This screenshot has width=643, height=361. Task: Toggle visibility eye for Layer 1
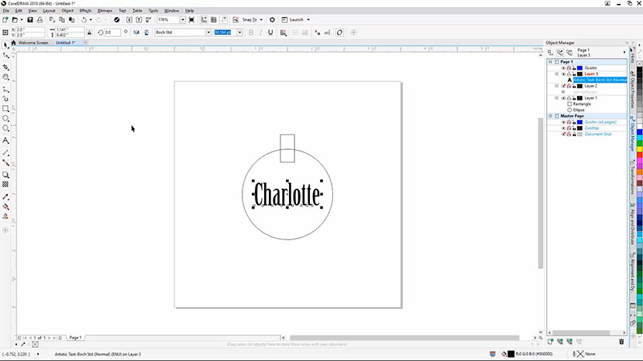(563, 98)
